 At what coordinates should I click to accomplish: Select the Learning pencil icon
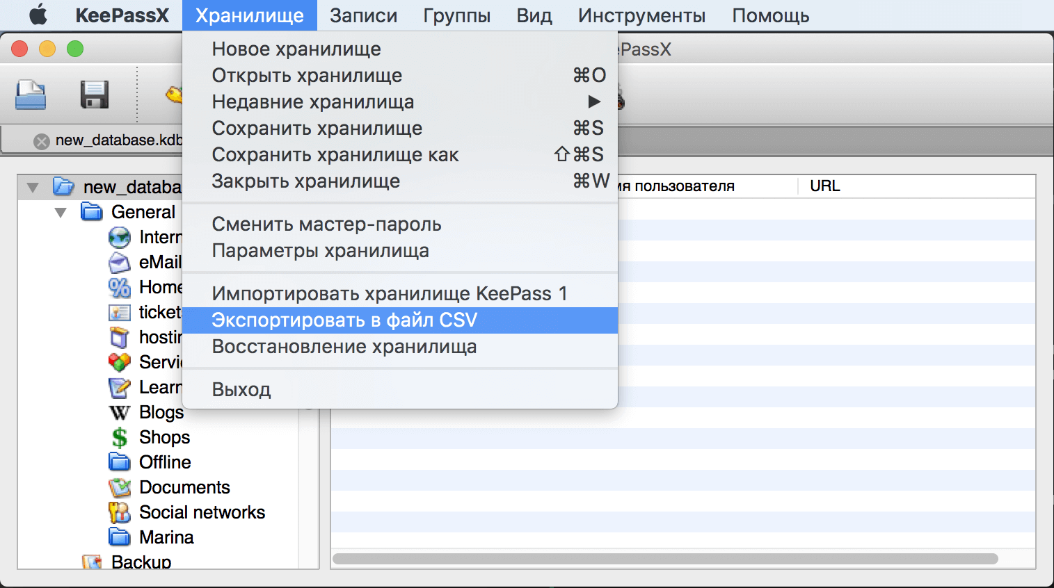click(119, 387)
